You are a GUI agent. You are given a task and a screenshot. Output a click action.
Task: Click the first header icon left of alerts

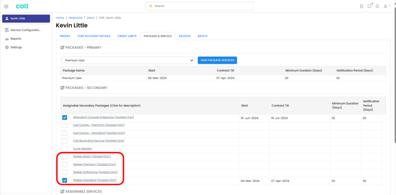pyautogui.click(x=362, y=6)
